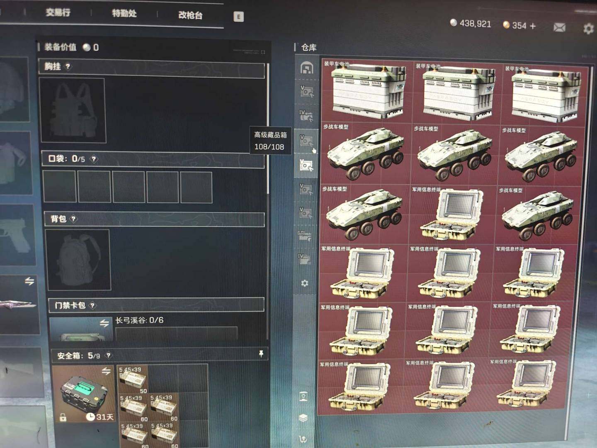Click the 装备价值 label

coord(61,47)
